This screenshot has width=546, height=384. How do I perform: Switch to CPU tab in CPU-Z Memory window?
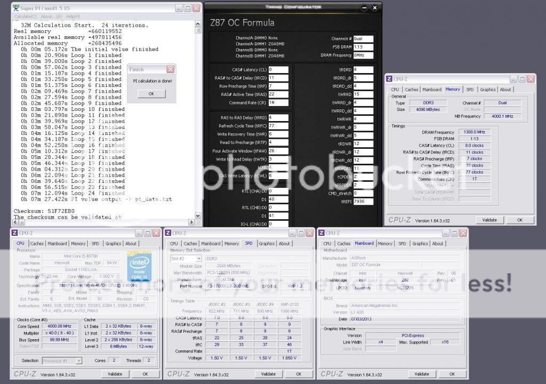(395, 90)
